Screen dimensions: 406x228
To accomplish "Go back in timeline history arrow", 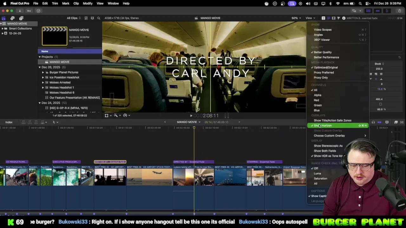I will [165, 122].
